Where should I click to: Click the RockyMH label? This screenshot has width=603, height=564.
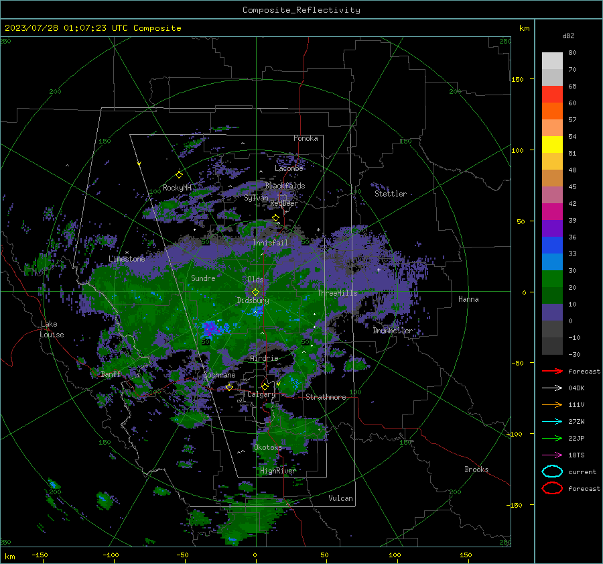(177, 188)
